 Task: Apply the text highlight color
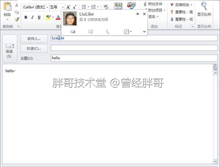[x=48, y=17]
